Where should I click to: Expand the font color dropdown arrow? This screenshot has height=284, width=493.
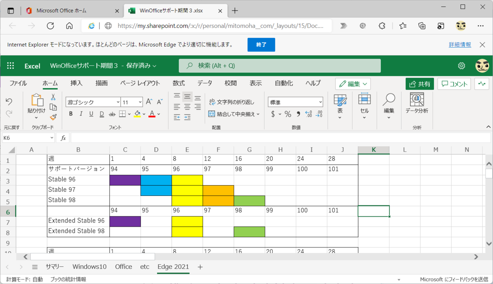(159, 114)
